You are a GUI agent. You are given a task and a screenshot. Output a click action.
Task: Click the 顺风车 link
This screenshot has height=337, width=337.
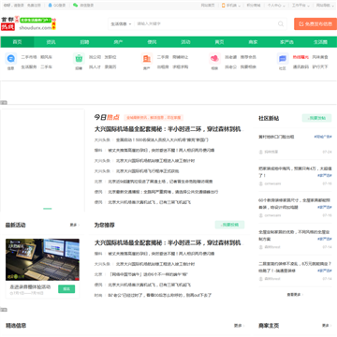coord(46,57)
